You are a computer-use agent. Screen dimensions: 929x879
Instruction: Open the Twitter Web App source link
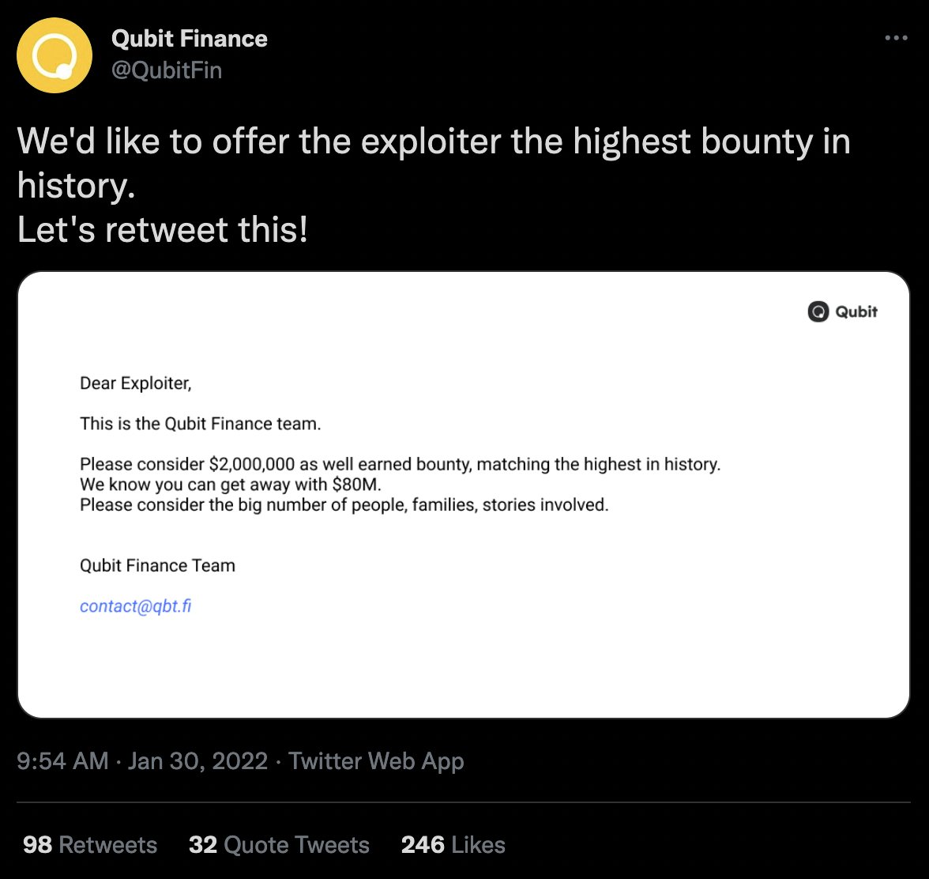click(x=376, y=761)
